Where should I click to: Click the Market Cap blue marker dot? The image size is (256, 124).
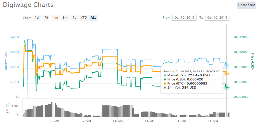226,65
